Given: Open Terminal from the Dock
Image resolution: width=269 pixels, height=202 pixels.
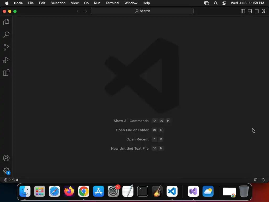Looking at the screenshot, I should point(143,191).
